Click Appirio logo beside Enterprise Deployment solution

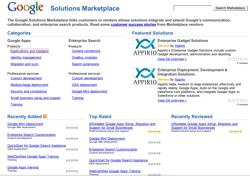click(x=145, y=76)
